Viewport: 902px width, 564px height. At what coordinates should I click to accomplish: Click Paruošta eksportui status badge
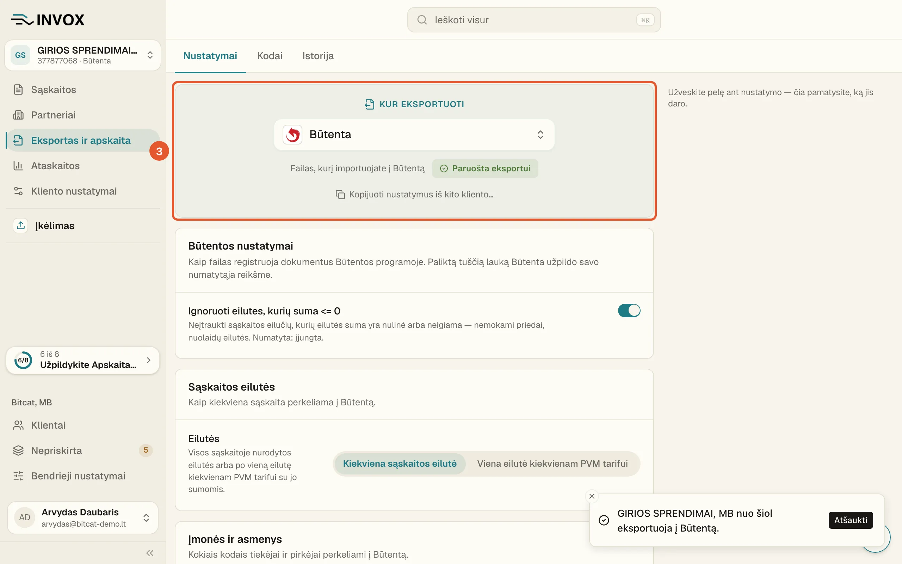(x=485, y=168)
